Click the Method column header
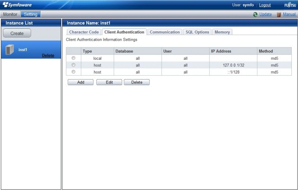 (274, 51)
